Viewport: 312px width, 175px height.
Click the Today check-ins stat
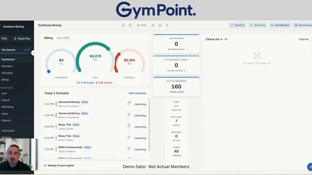click(176, 106)
